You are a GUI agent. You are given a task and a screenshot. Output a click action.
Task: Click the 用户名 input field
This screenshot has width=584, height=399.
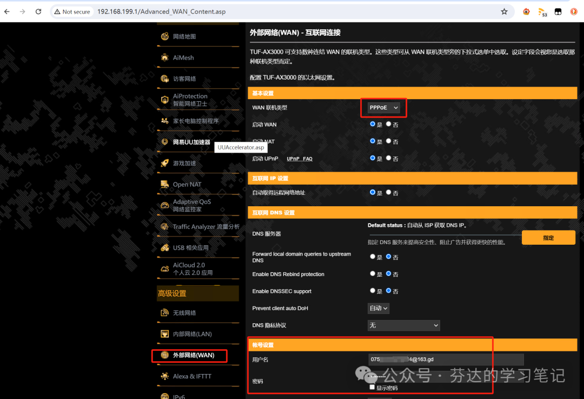point(446,359)
